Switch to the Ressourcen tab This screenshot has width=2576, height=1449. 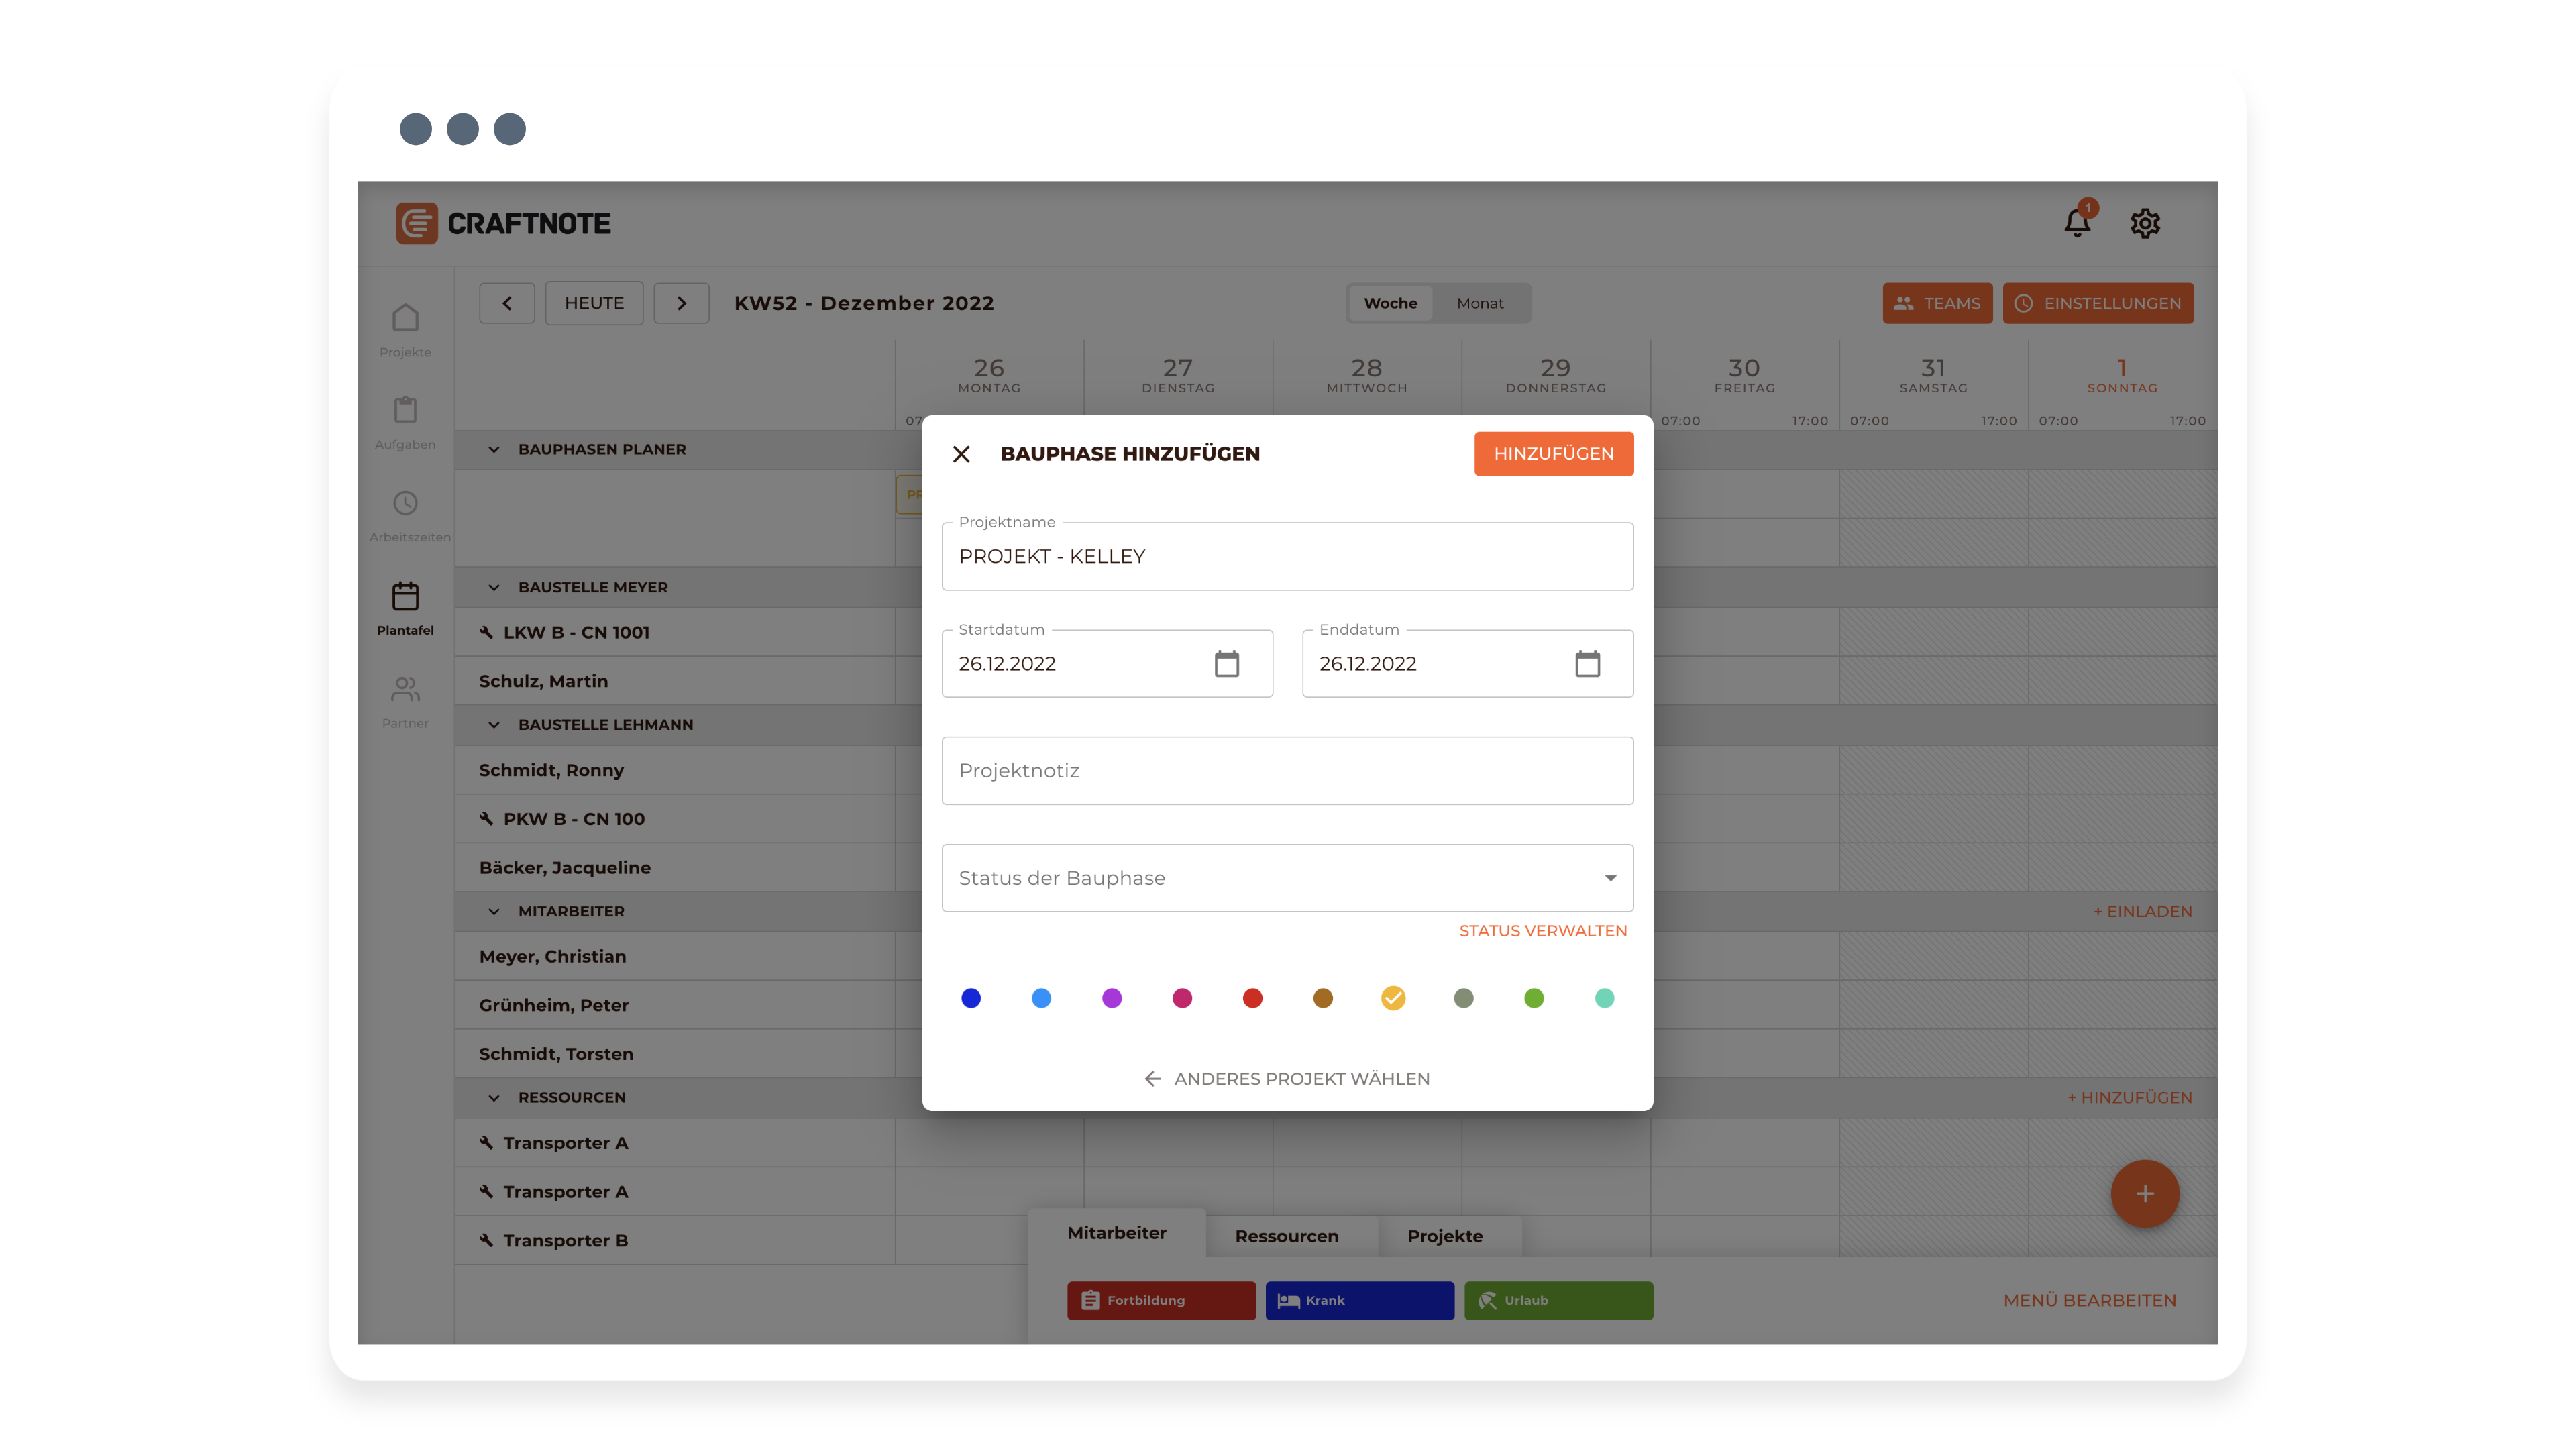1286,1236
